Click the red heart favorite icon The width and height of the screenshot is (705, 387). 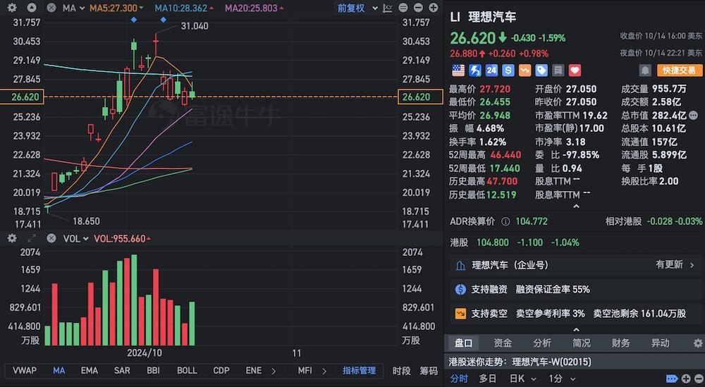pyautogui.click(x=575, y=70)
